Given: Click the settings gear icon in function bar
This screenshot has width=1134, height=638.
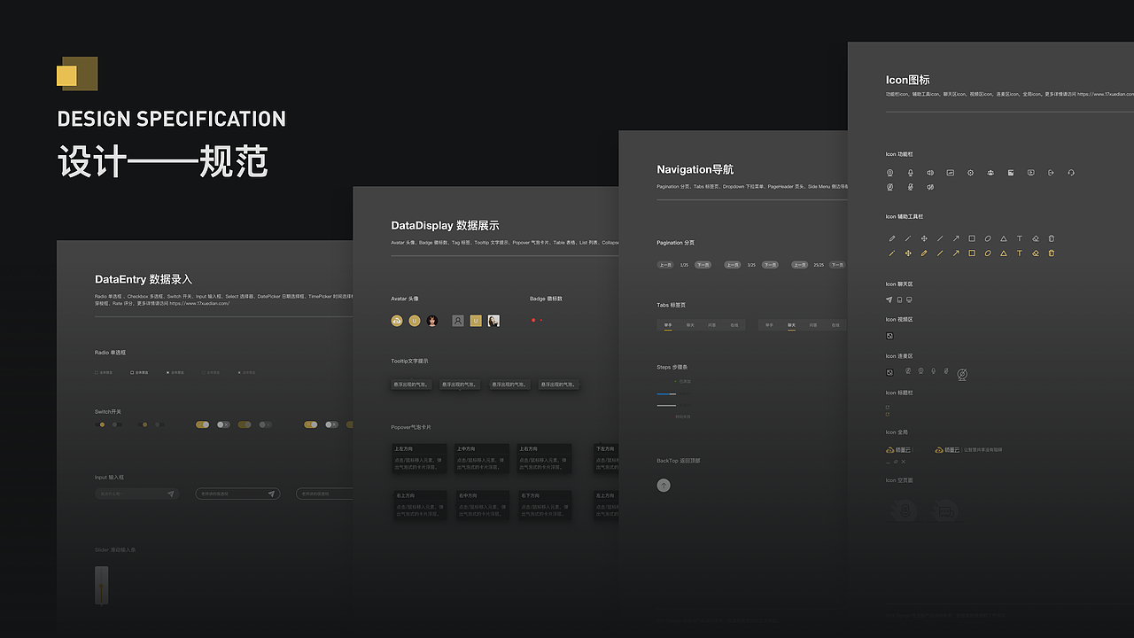Looking at the screenshot, I should 970,173.
